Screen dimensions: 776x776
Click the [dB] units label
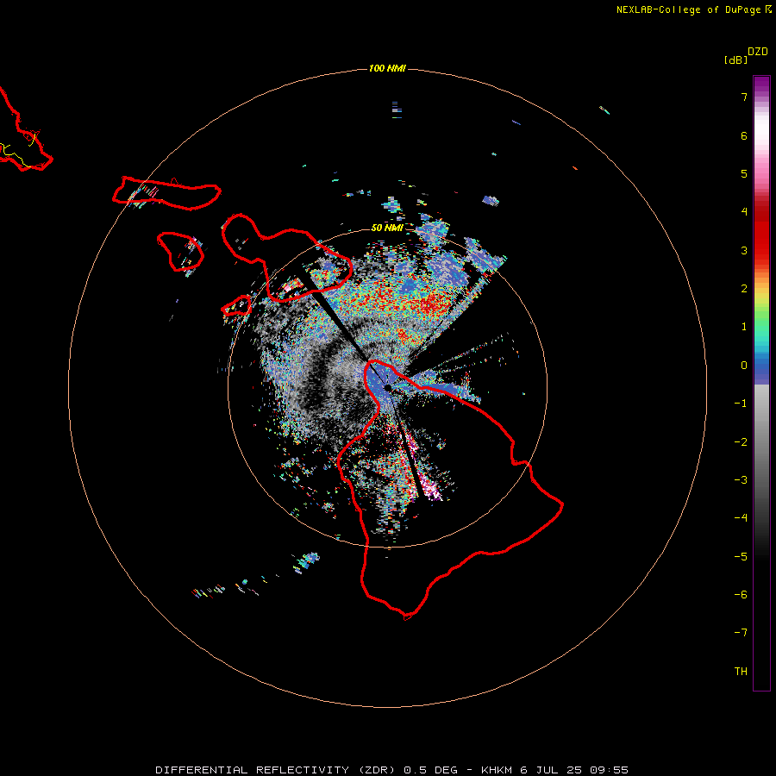(x=736, y=59)
